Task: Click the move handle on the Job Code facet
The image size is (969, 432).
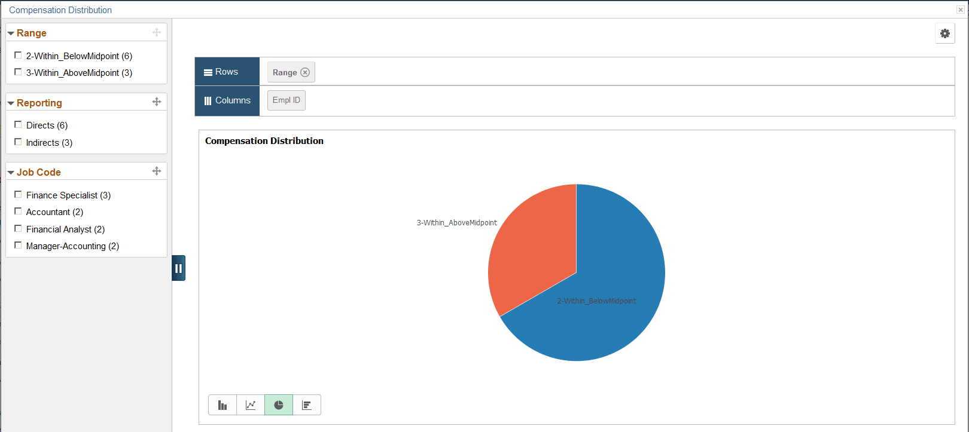Action: click(157, 171)
